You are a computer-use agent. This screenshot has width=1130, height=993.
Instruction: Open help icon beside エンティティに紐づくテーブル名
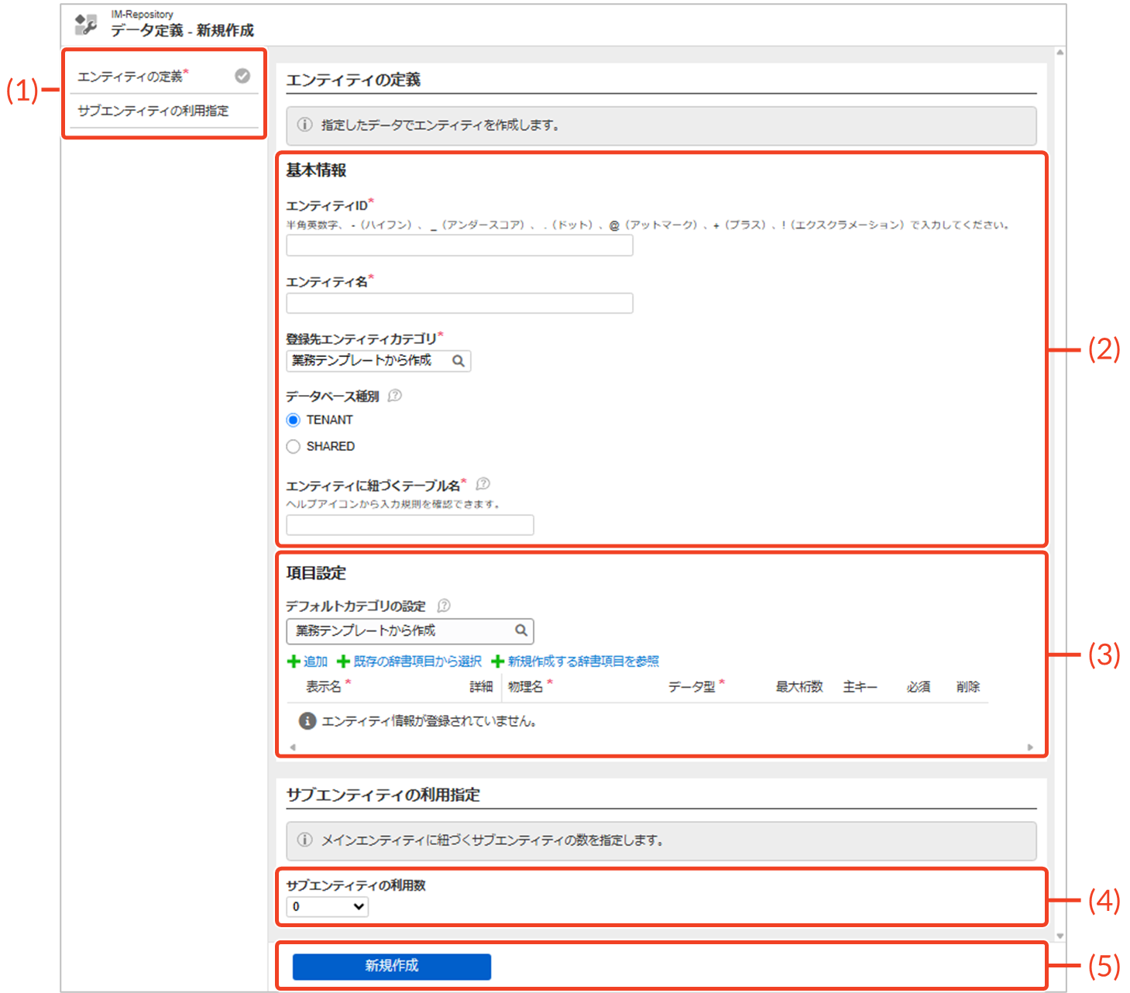point(483,484)
